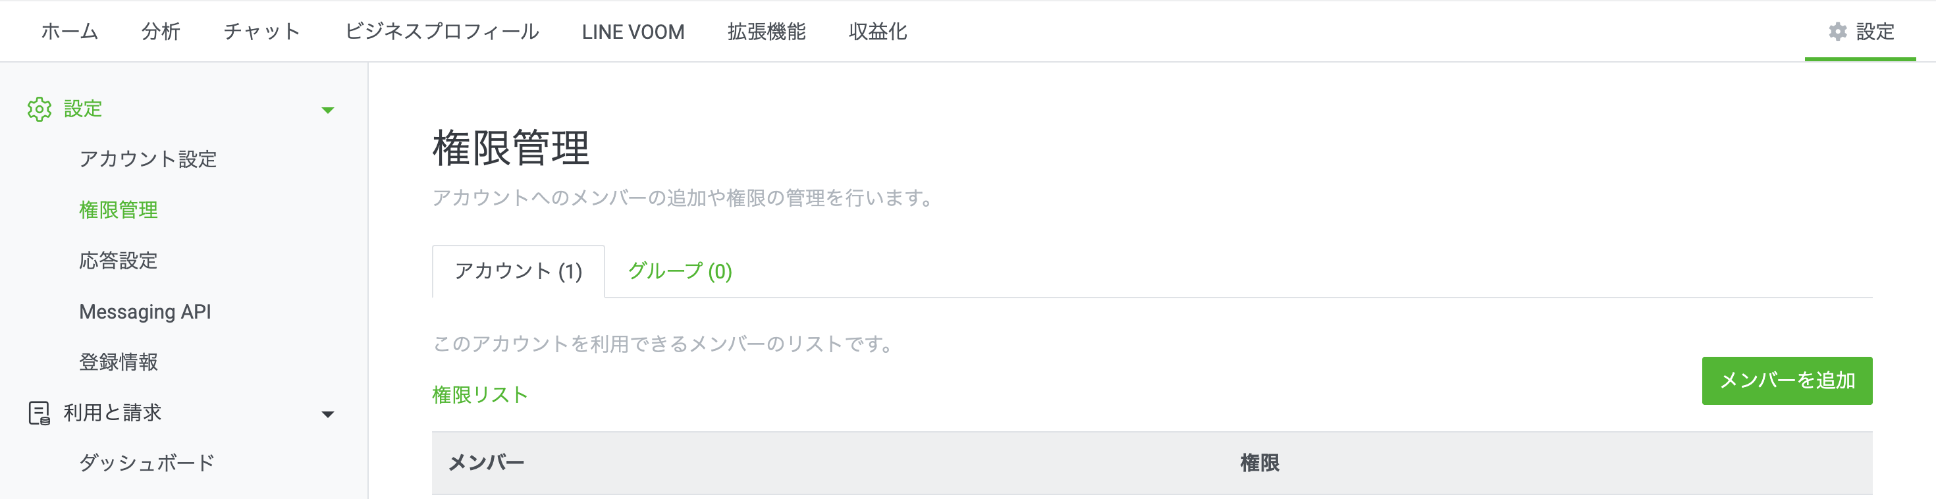The image size is (1936, 499).
Task: Open the 権限リスト link
Action: tap(479, 394)
